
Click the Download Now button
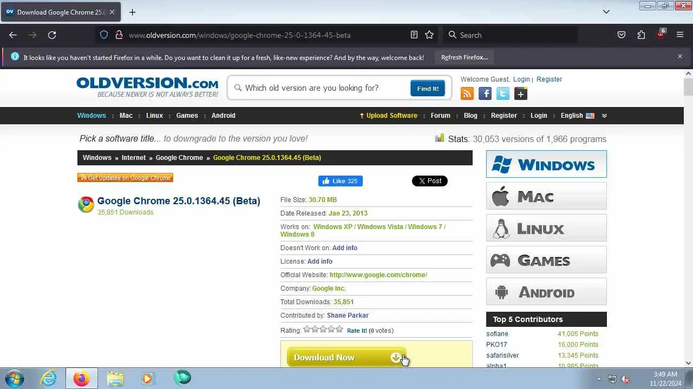click(346, 357)
